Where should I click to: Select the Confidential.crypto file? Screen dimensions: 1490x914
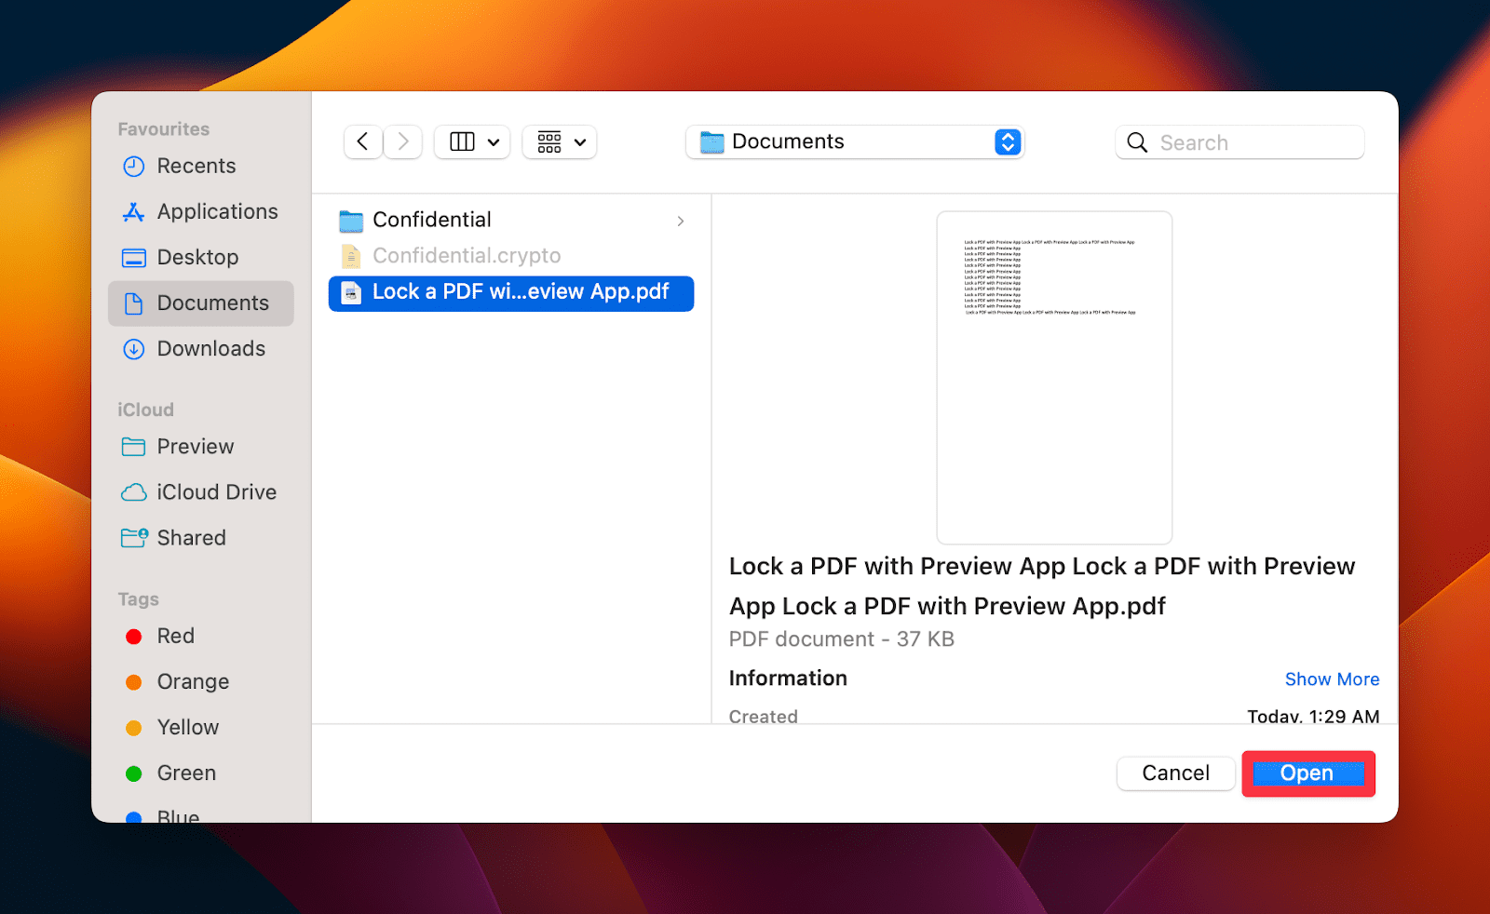click(x=511, y=256)
